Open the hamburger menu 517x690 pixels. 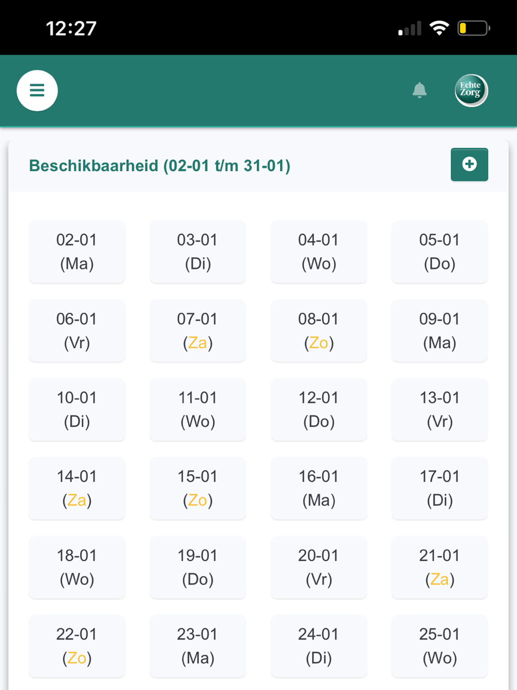37,91
